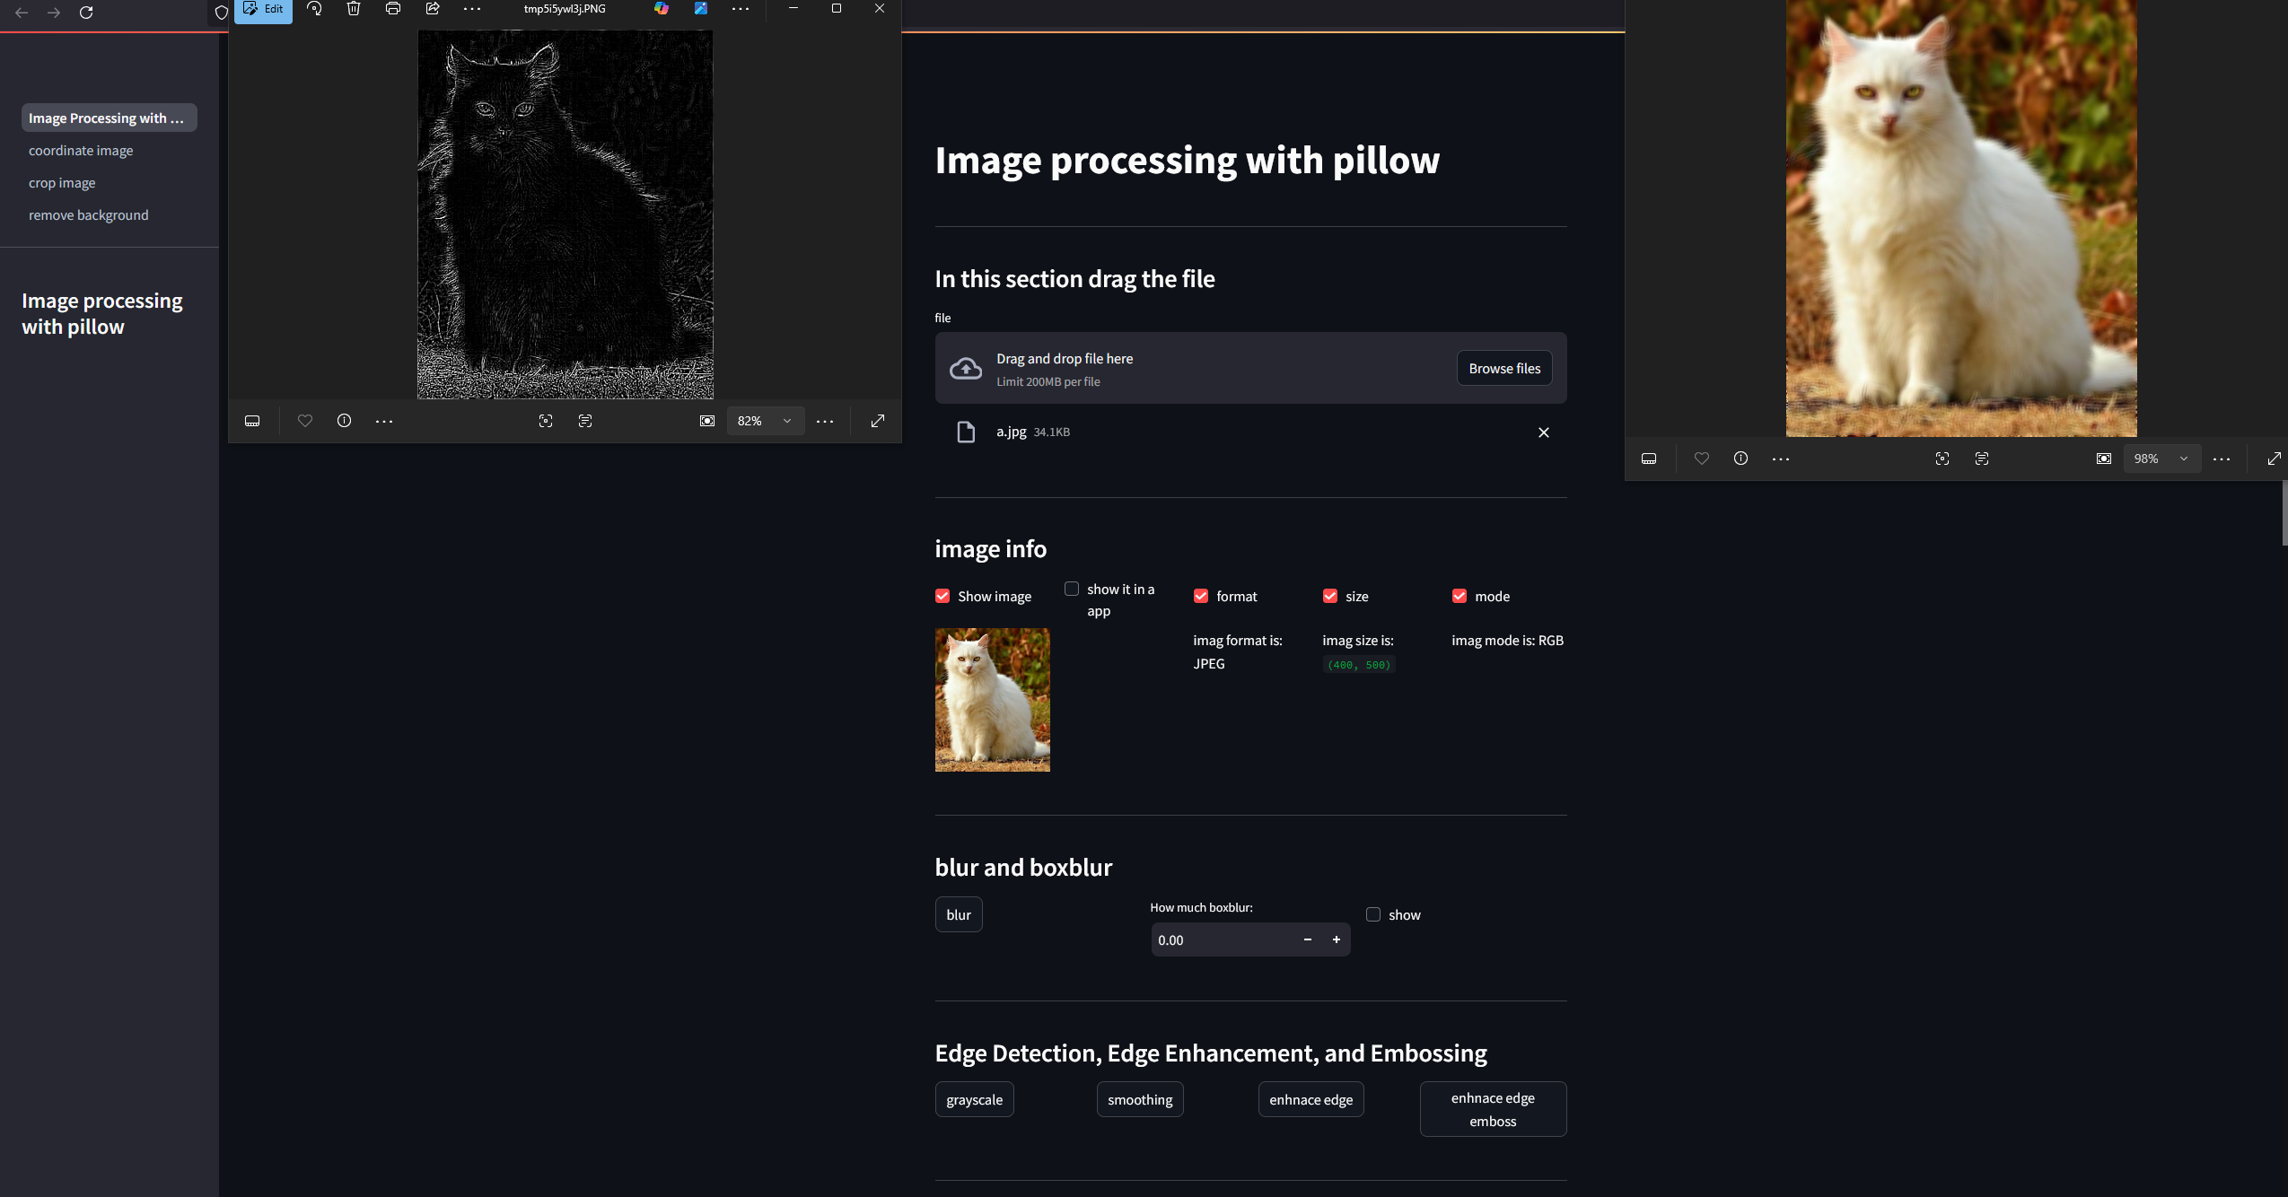Open the more menu beside info in the edge-image window
This screenshot has height=1197, width=2288.
(384, 421)
